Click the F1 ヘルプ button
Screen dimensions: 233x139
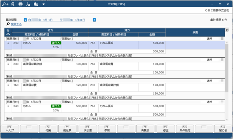click(10, 129)
